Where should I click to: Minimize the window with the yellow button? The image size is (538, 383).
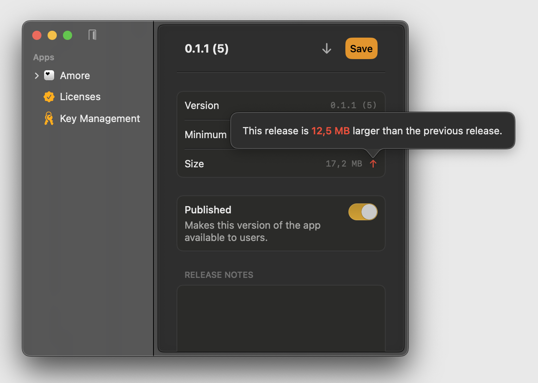[x=52, y=35]
